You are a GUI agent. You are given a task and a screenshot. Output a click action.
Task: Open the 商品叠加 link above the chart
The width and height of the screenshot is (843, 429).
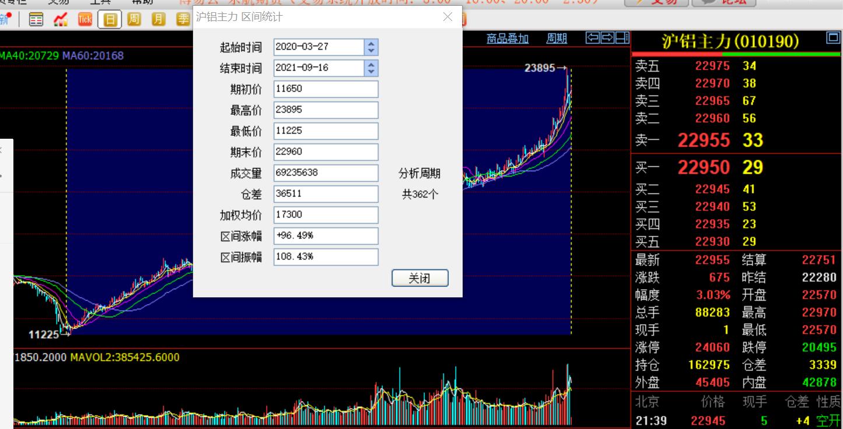tap(508, 39)
